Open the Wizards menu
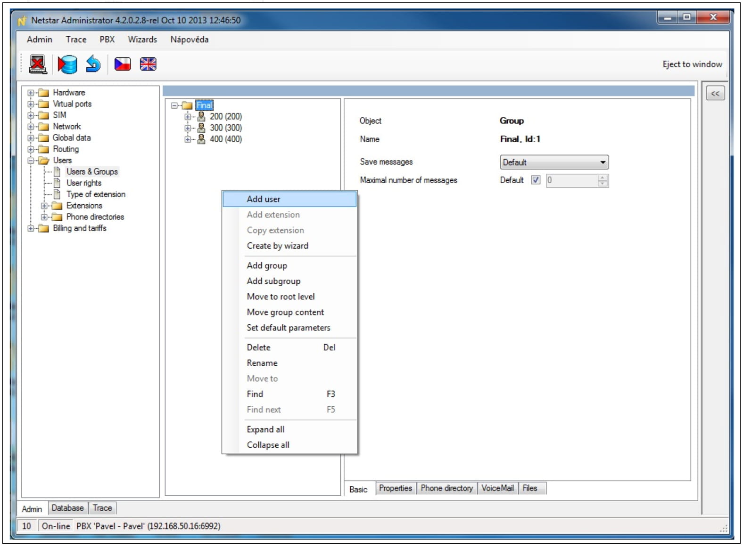Image resolution: width=743 pixels, height=547 pixels. click(x=142, y=40)
